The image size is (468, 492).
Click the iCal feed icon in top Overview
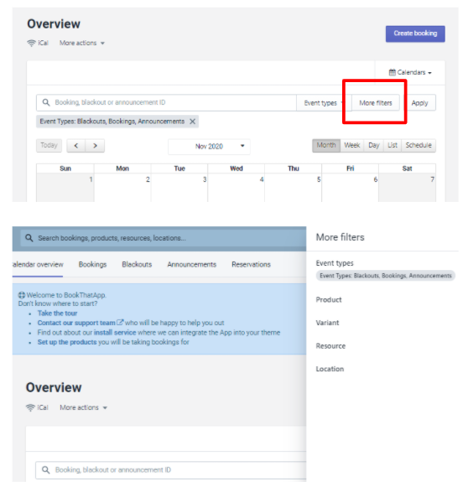tap(31, 43)
